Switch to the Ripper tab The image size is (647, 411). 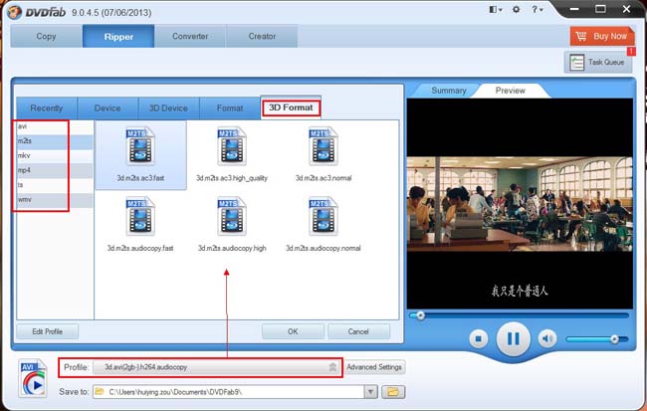118,36
